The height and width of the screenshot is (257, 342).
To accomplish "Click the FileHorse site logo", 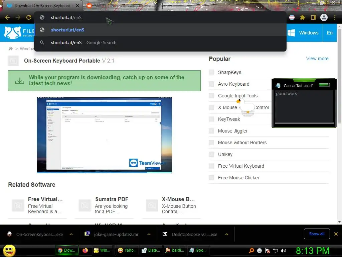I will tap(19, 33).
